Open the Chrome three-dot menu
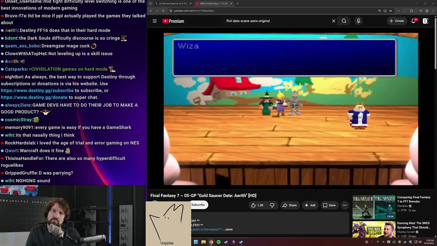The height and width of the screenshot is (246, 437). pos(433,11)
